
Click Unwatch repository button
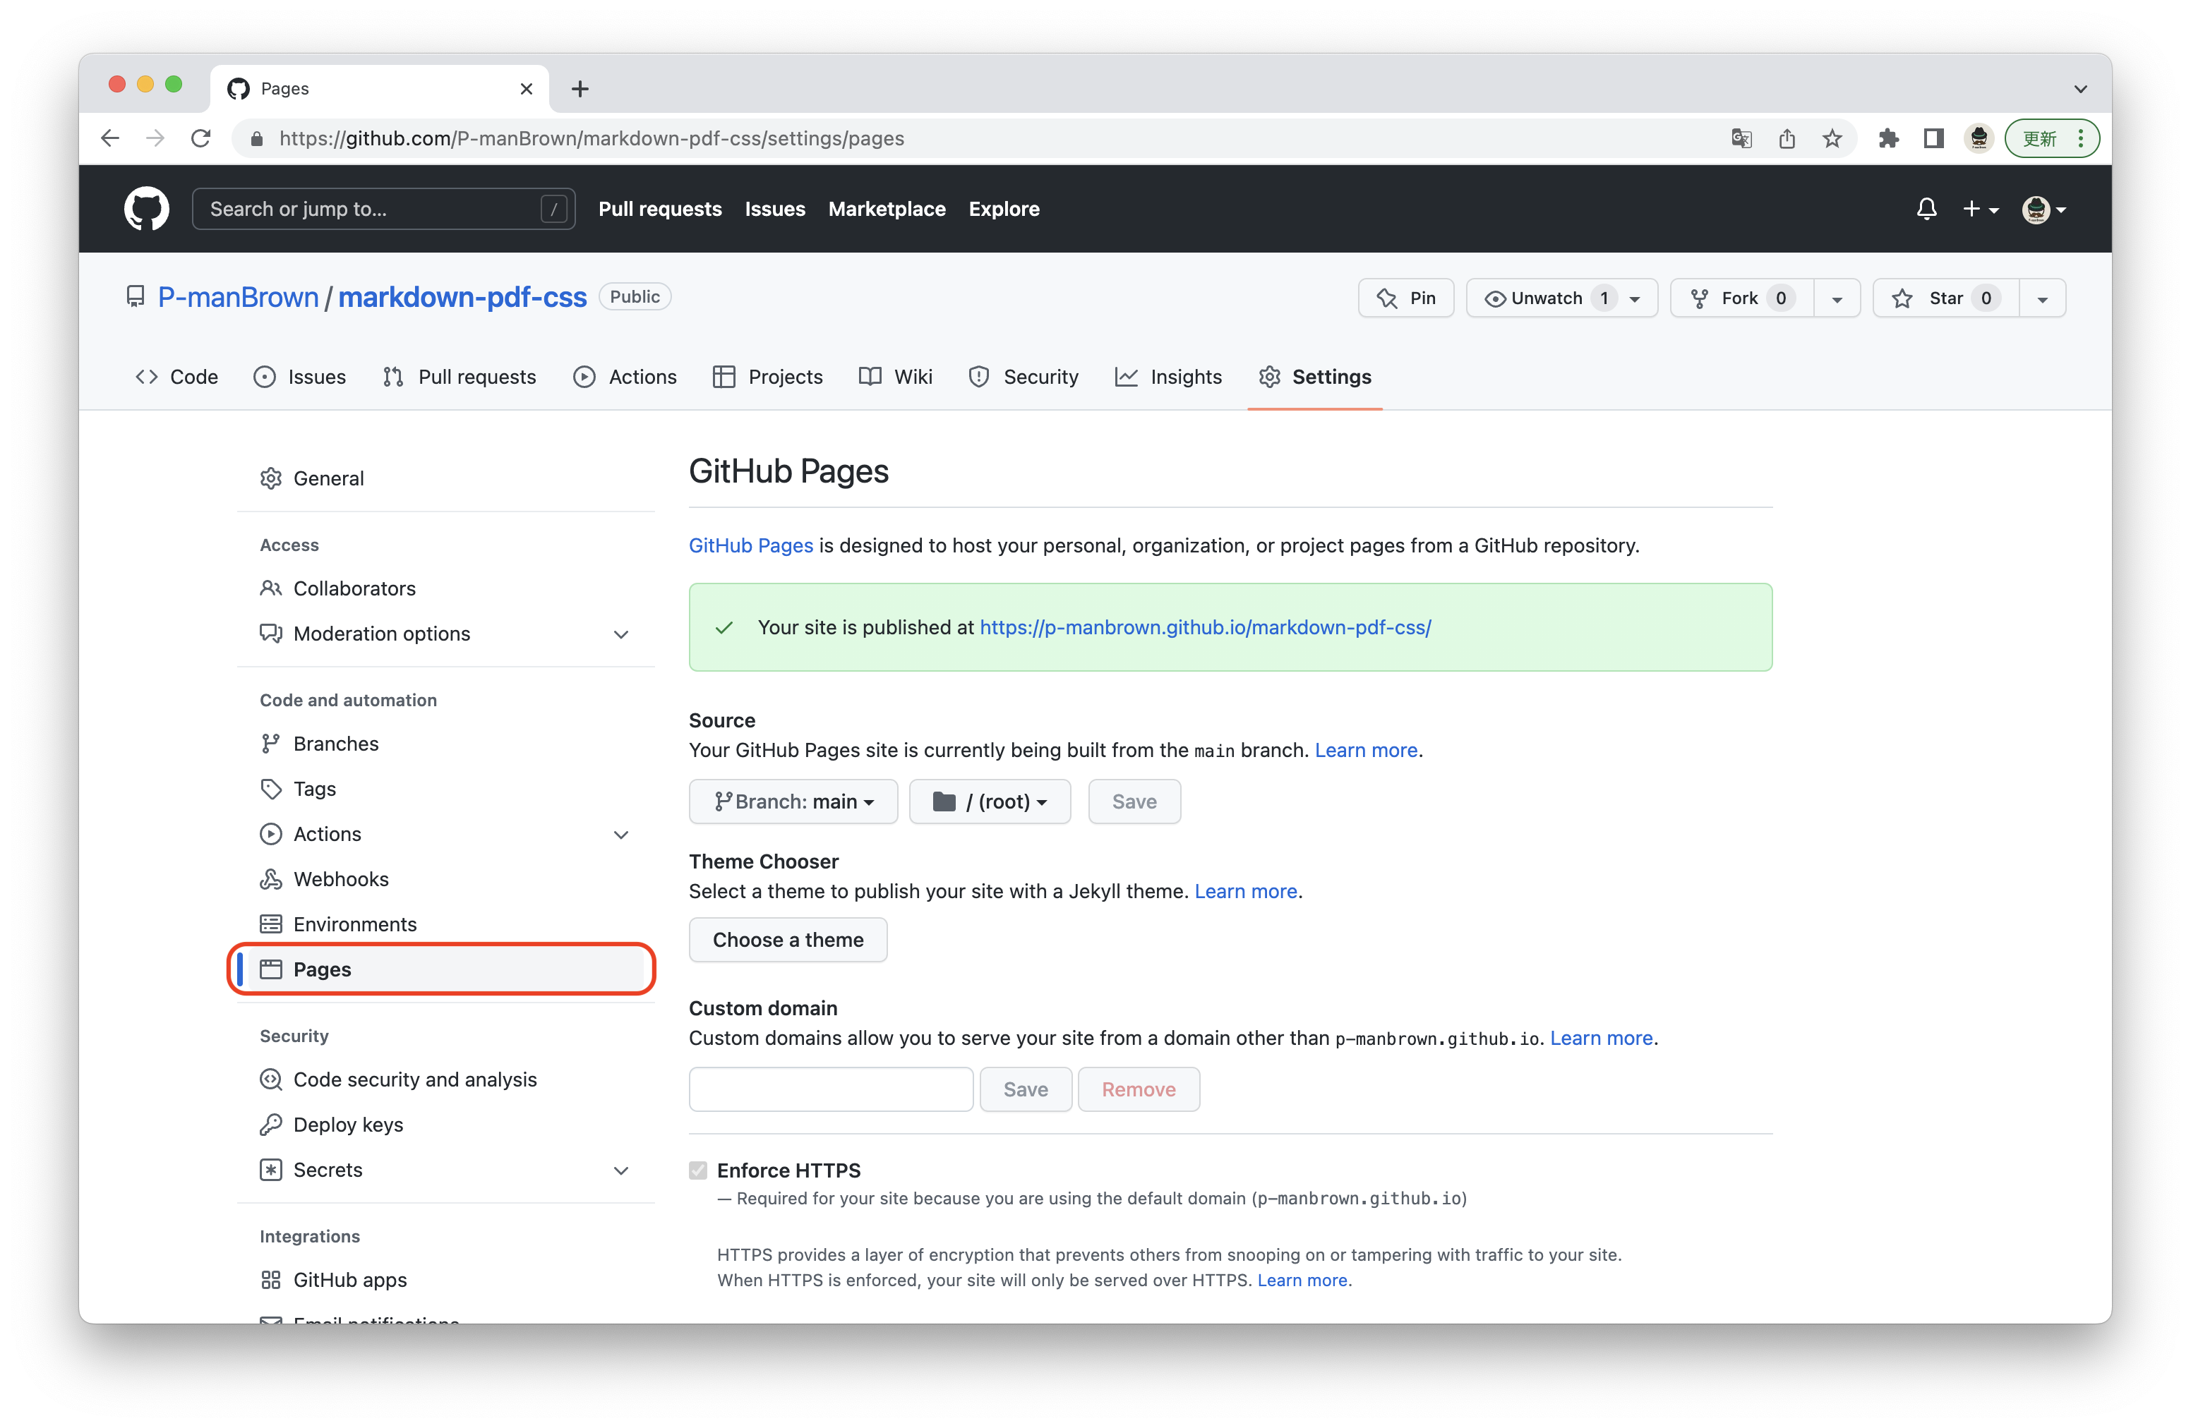[1547, 298]
